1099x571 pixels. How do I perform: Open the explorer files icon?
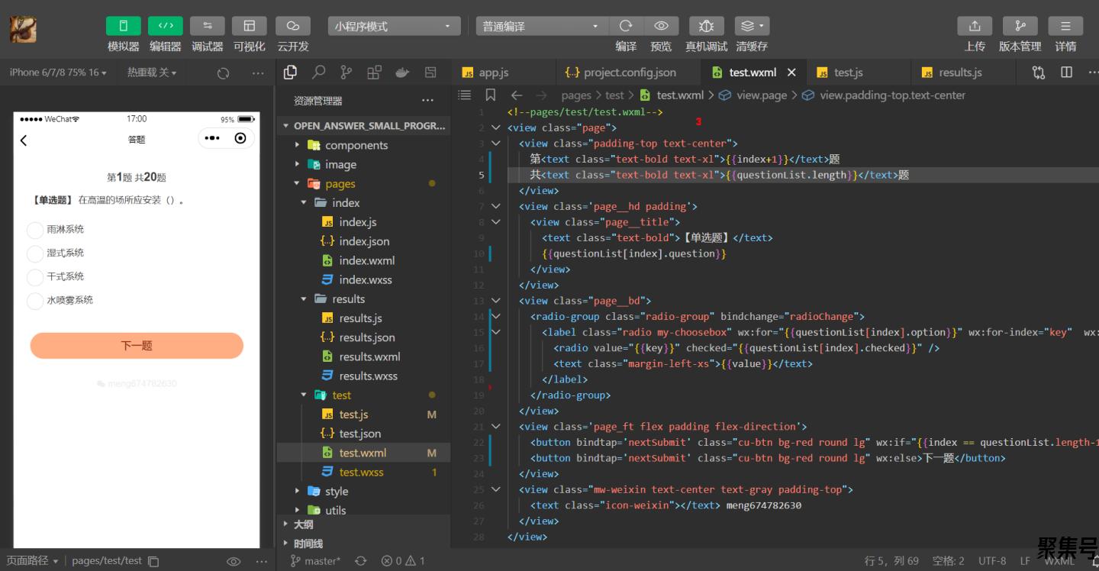coord(290,73)
